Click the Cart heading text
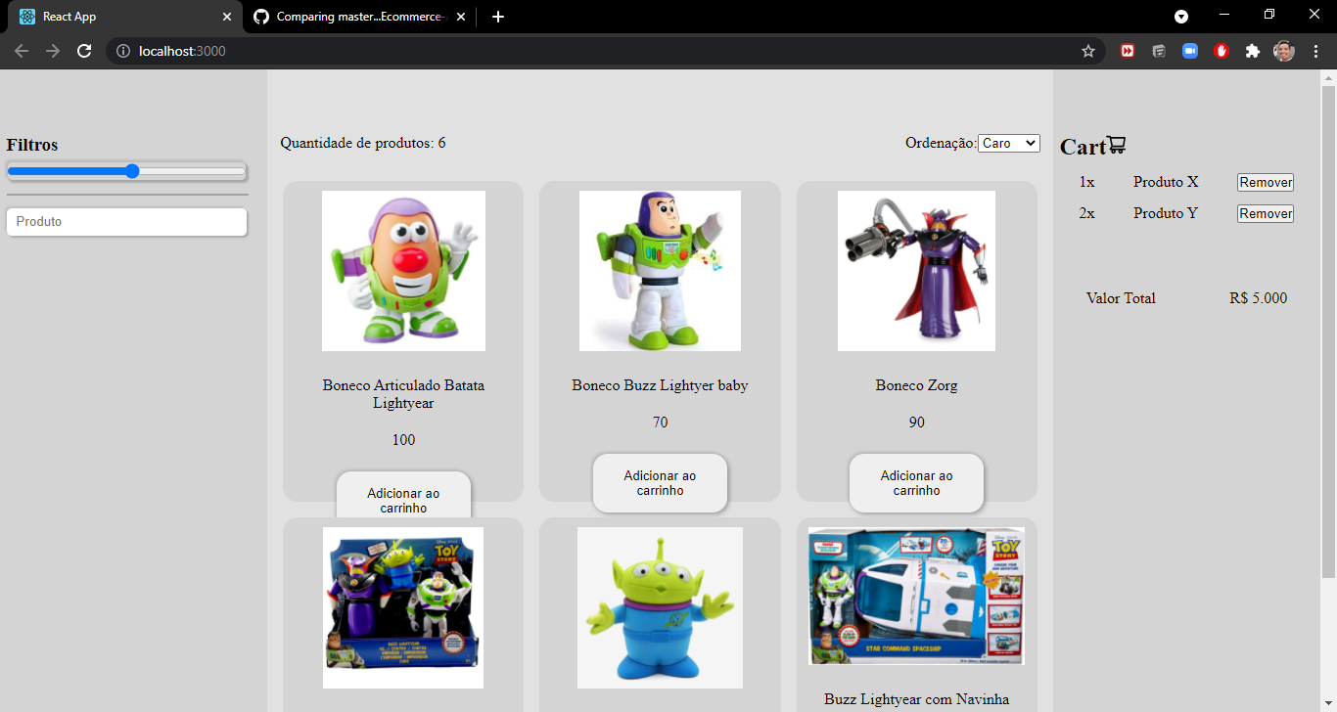Image resolution: width=1337 pixels, height=712 pixels. point(1083,147)
